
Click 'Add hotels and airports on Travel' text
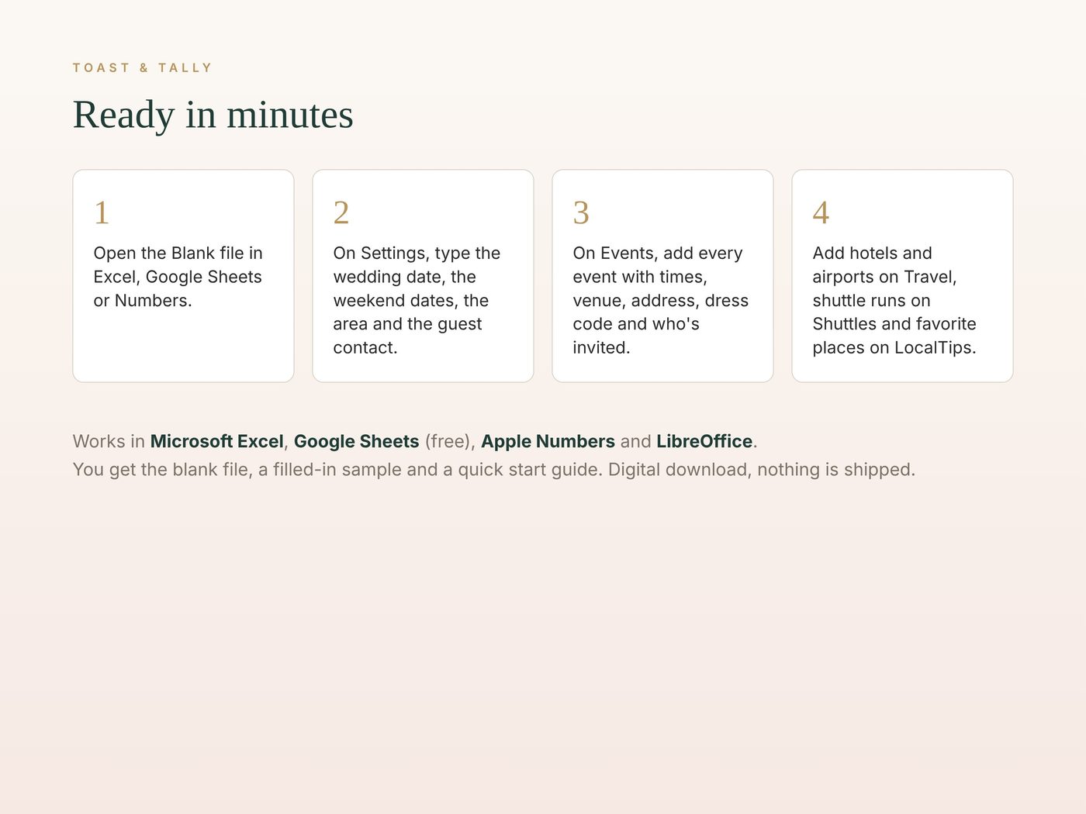[894, 300]
